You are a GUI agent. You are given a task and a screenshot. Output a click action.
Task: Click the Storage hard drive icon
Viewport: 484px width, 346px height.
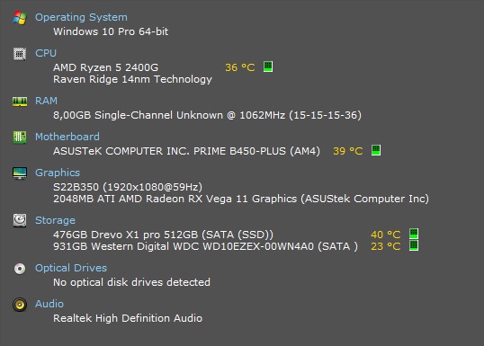(20, 220)
